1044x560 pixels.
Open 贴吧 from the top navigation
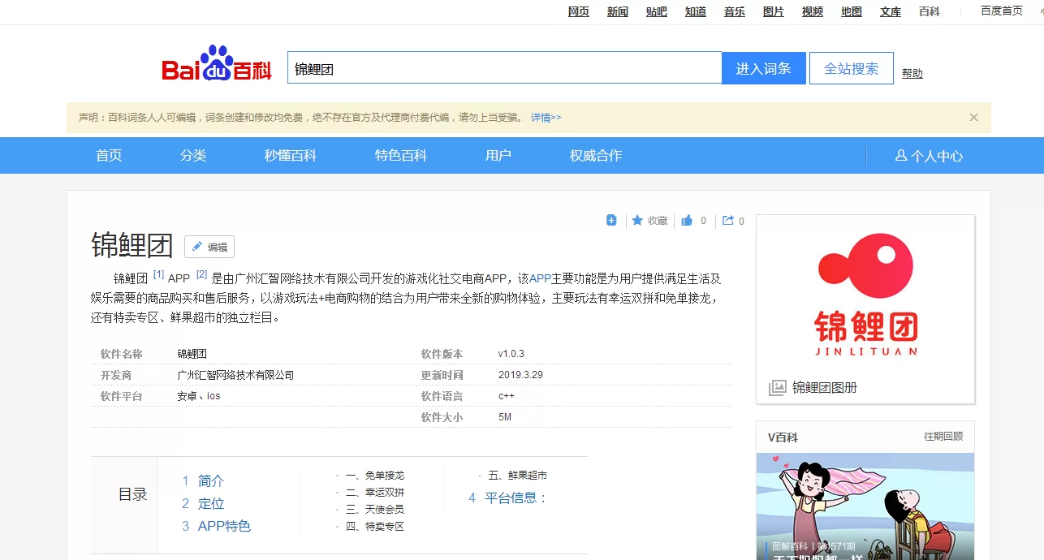[656, 11]
